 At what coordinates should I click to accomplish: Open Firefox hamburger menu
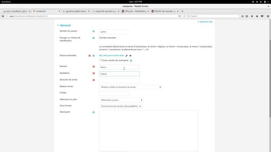click(268, 16)
